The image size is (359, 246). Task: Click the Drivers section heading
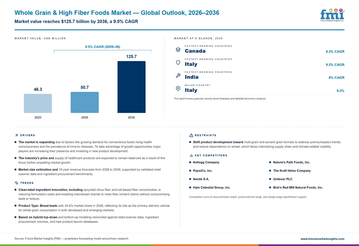tap(28, 136)
